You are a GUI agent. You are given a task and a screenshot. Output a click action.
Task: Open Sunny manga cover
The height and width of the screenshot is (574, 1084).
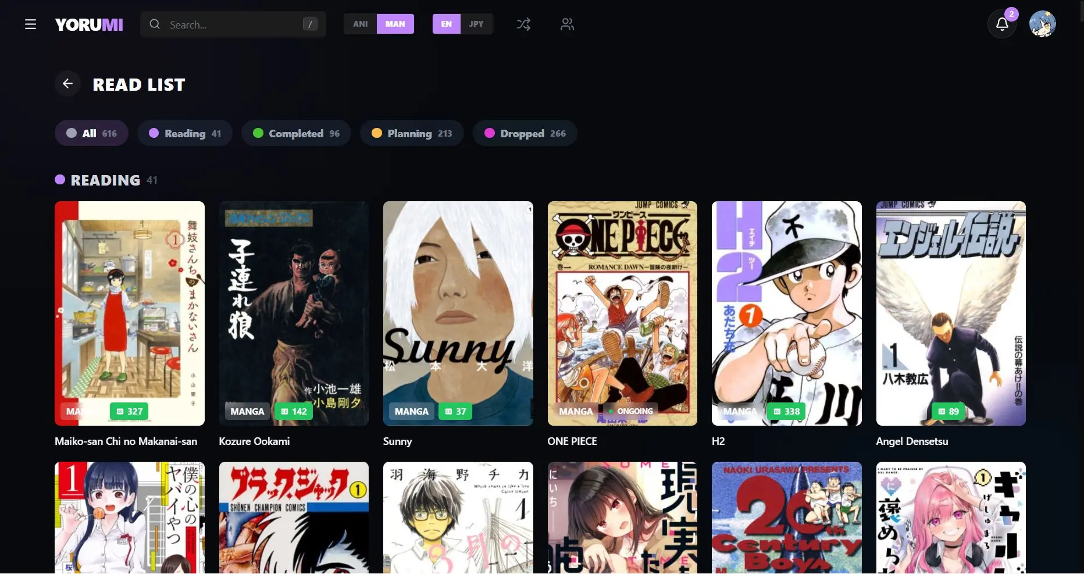point(458,313)
